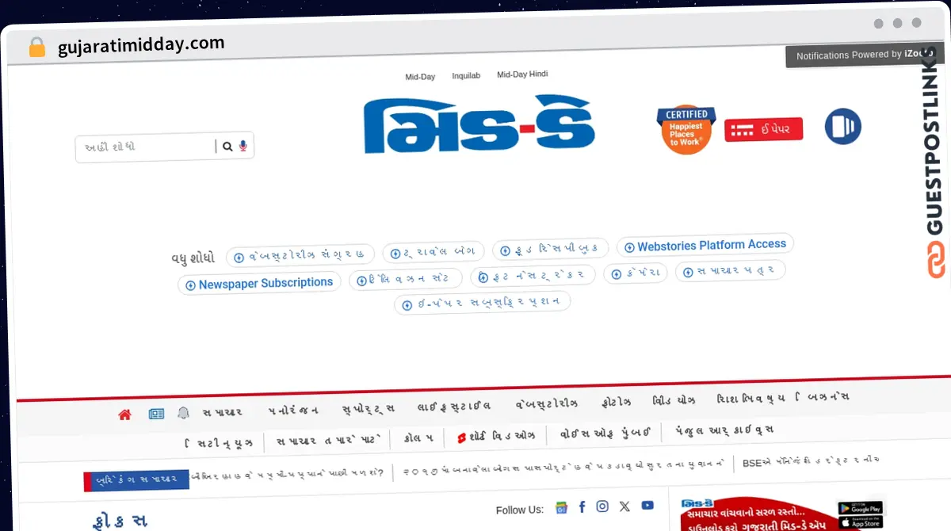Open the વેબસ્ટોરીઝ (Webstories) menu item

[x=547, y=404]
